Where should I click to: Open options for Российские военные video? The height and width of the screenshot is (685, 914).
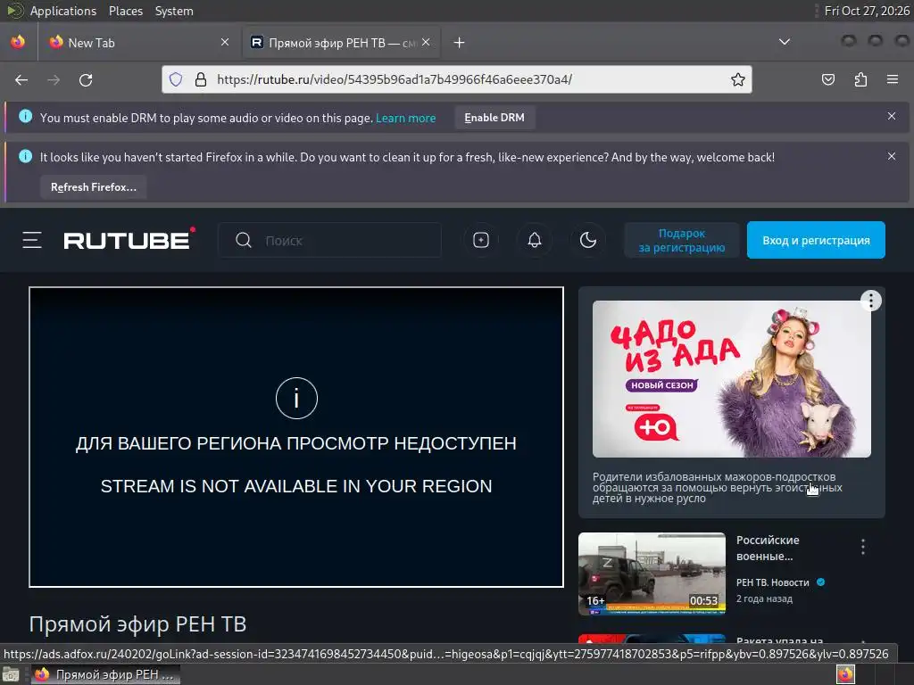pyautogui.click(x=863, y=547)
